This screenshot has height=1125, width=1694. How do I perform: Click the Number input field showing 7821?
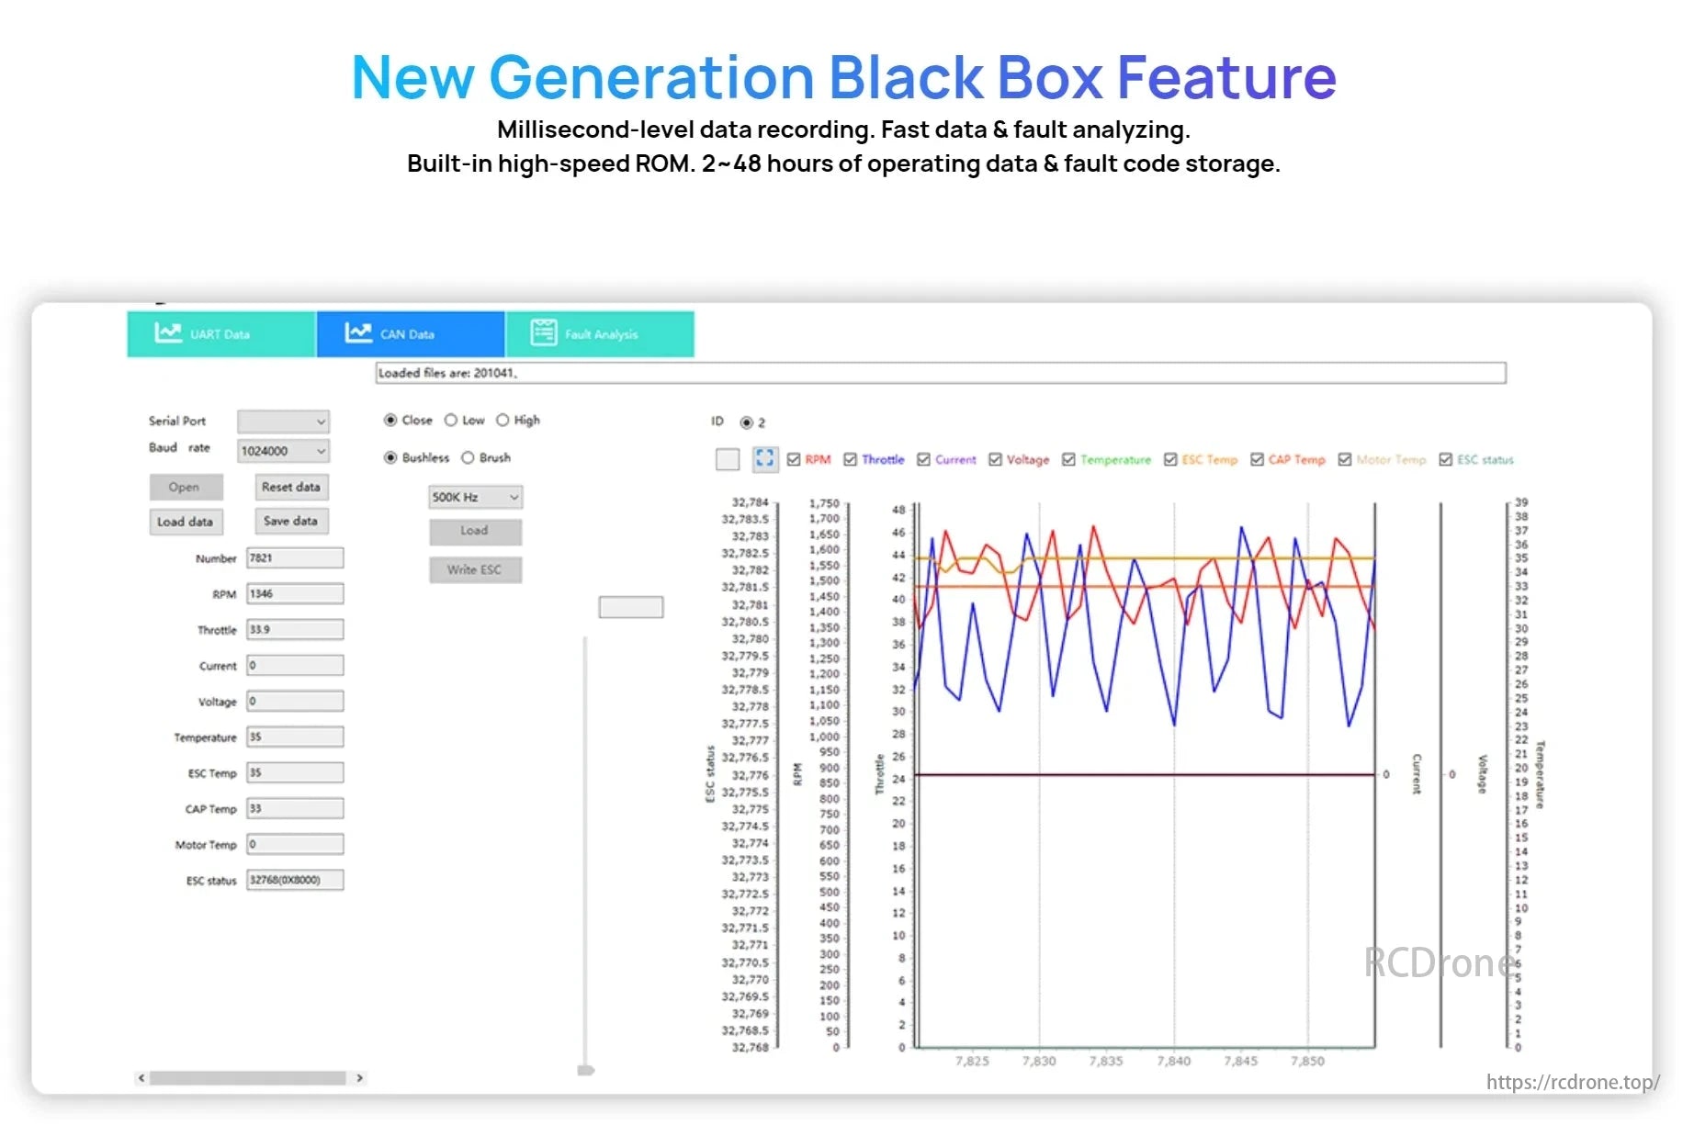294,557
